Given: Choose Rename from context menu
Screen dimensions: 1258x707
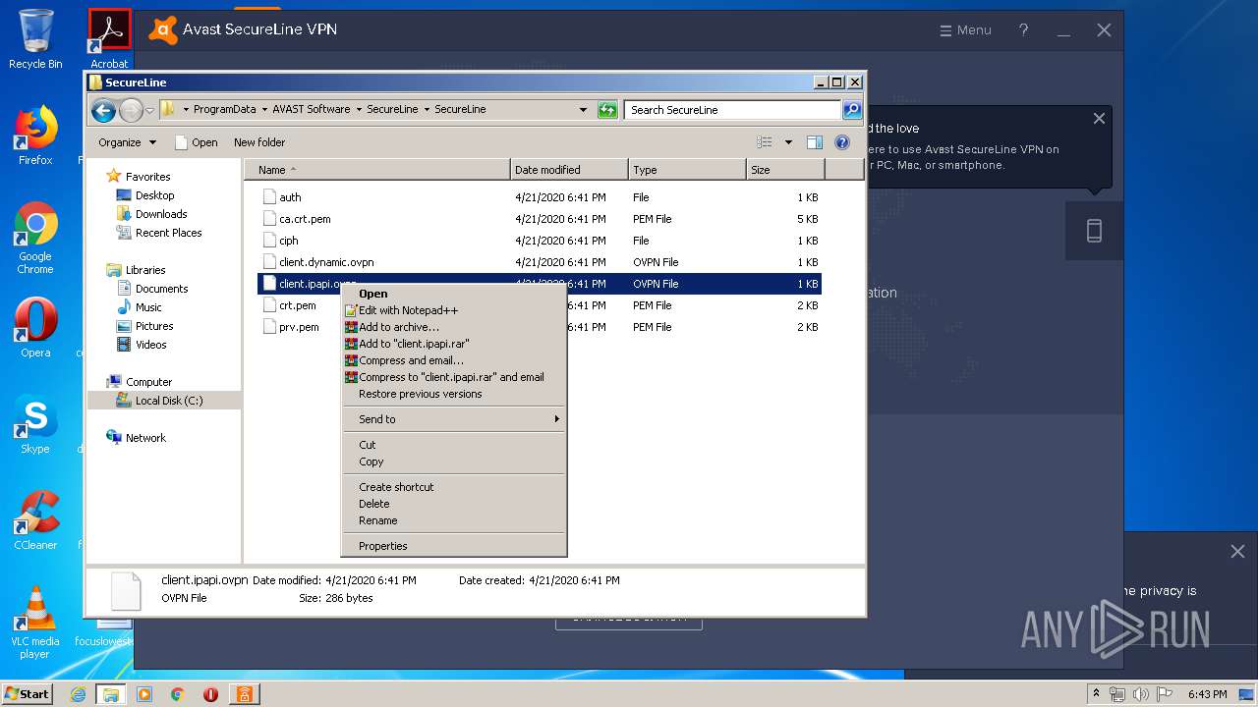Looking at the screenshot, I should click(453, 520).
